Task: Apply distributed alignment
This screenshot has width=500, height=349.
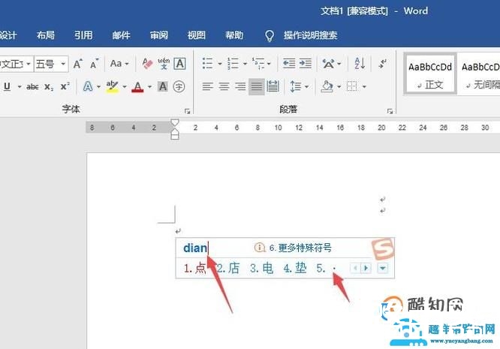Action: tap(273, 86)
